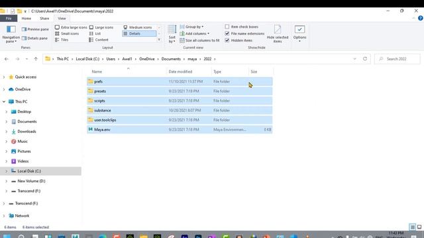Image resolution: width=424 pixels, height=238 pixels.
Task: Go up one folder level
Action: pyautogui.click(x=36, y=59)
